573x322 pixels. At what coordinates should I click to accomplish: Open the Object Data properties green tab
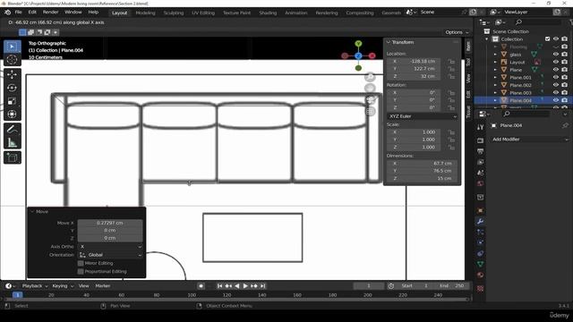point(480,264)
